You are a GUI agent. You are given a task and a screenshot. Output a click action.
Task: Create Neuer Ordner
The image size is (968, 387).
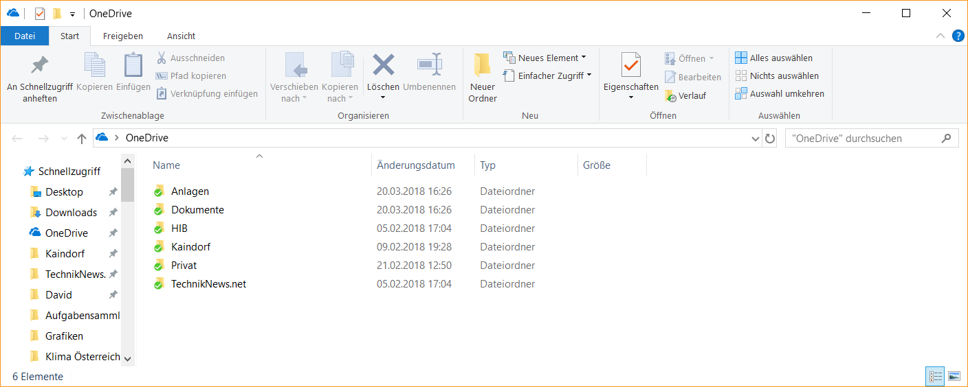click(x=483, y=77)
